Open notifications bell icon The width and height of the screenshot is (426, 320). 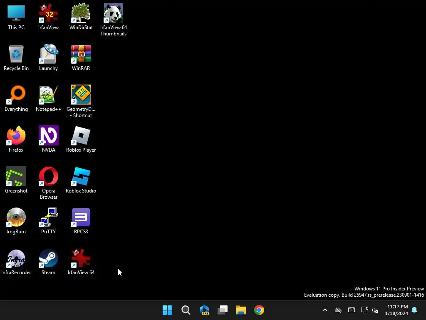(415, 310)
